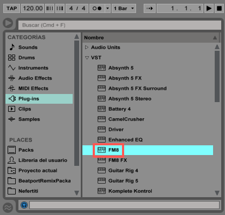
Task: Stop playback with the Stop button
Action: pos(219,9)
